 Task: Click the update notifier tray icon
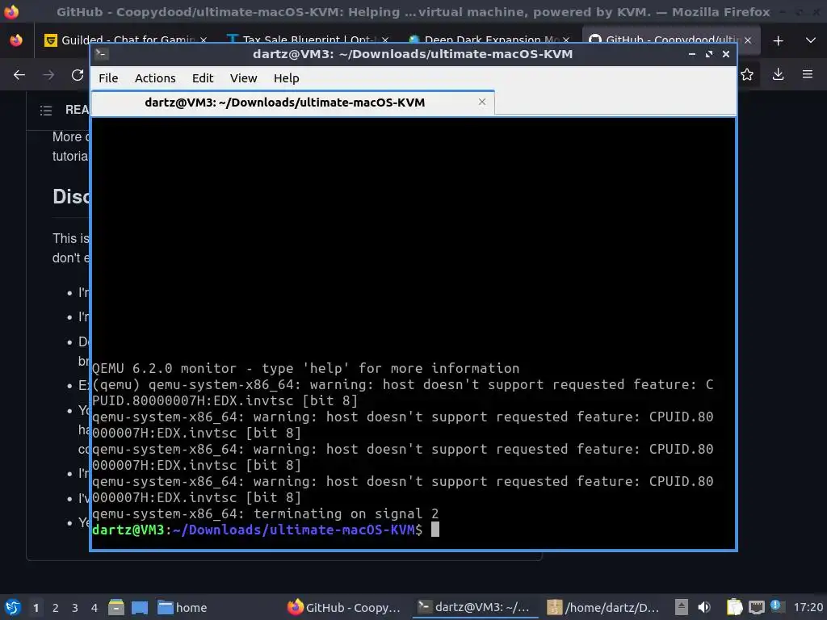[x=776, y=605]
